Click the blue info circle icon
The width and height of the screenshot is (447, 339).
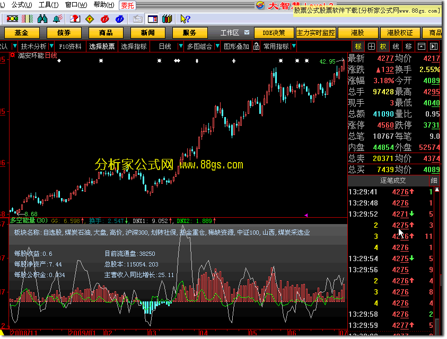click(x=119, y=19)
